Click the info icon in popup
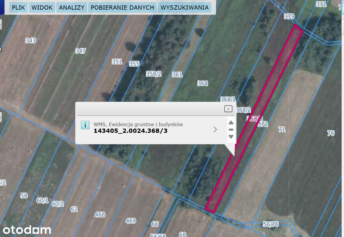Screen dimensions: 344x237 [85, 125]
